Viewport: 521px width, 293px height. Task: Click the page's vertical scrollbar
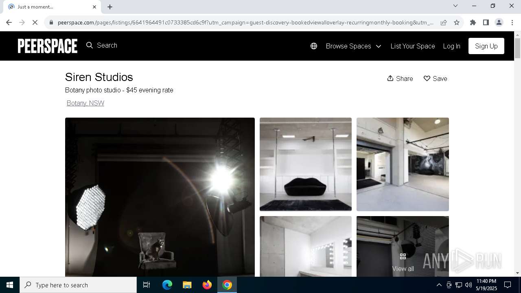pyautogui.click(x=517, y=48)
